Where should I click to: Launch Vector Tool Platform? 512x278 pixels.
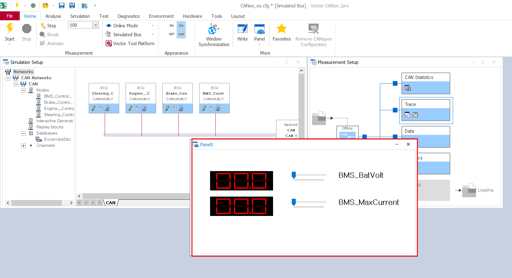130,44
